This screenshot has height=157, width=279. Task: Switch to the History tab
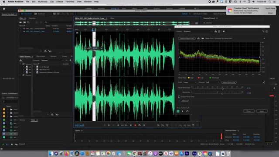(22, 120)
